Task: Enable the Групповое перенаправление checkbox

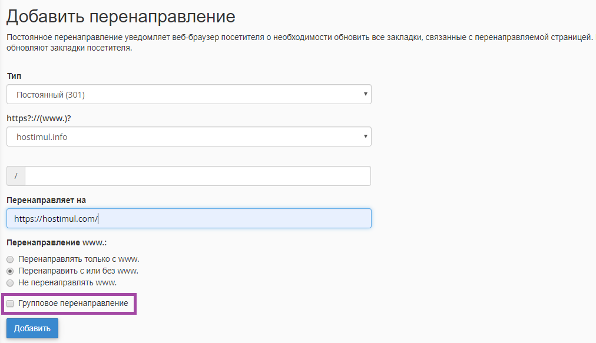Action: (x=10, y=304)
